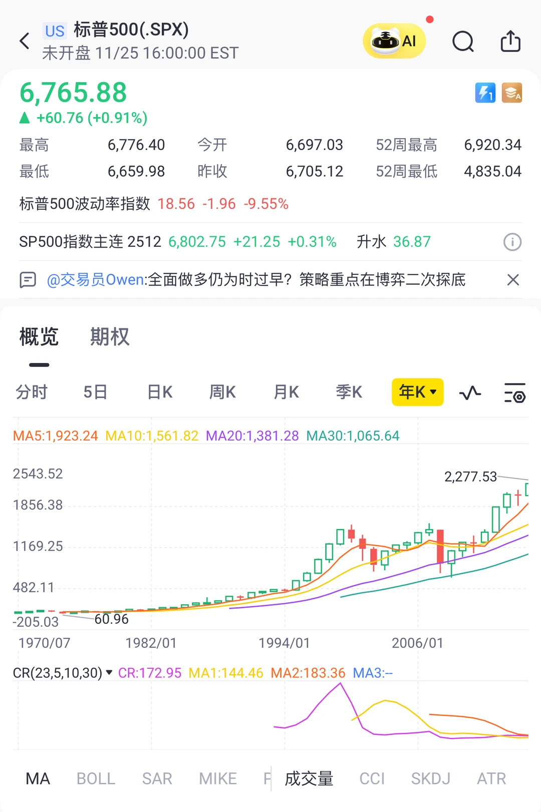The image size is (541, 812).
Task: Open the AI assistant button
Action: pos(394,41)
